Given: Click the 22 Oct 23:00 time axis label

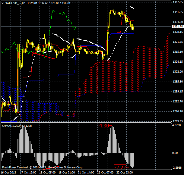Looking at the screenshot, I should (125, 173).
